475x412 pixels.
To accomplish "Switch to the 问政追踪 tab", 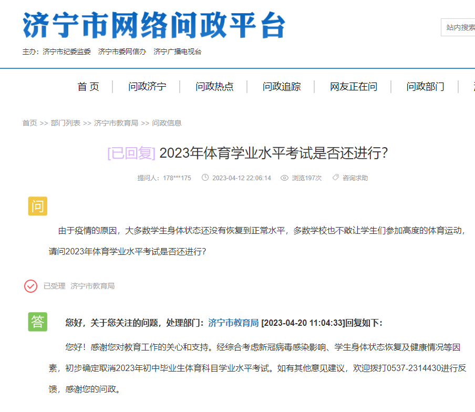I will tap(281, 87).
